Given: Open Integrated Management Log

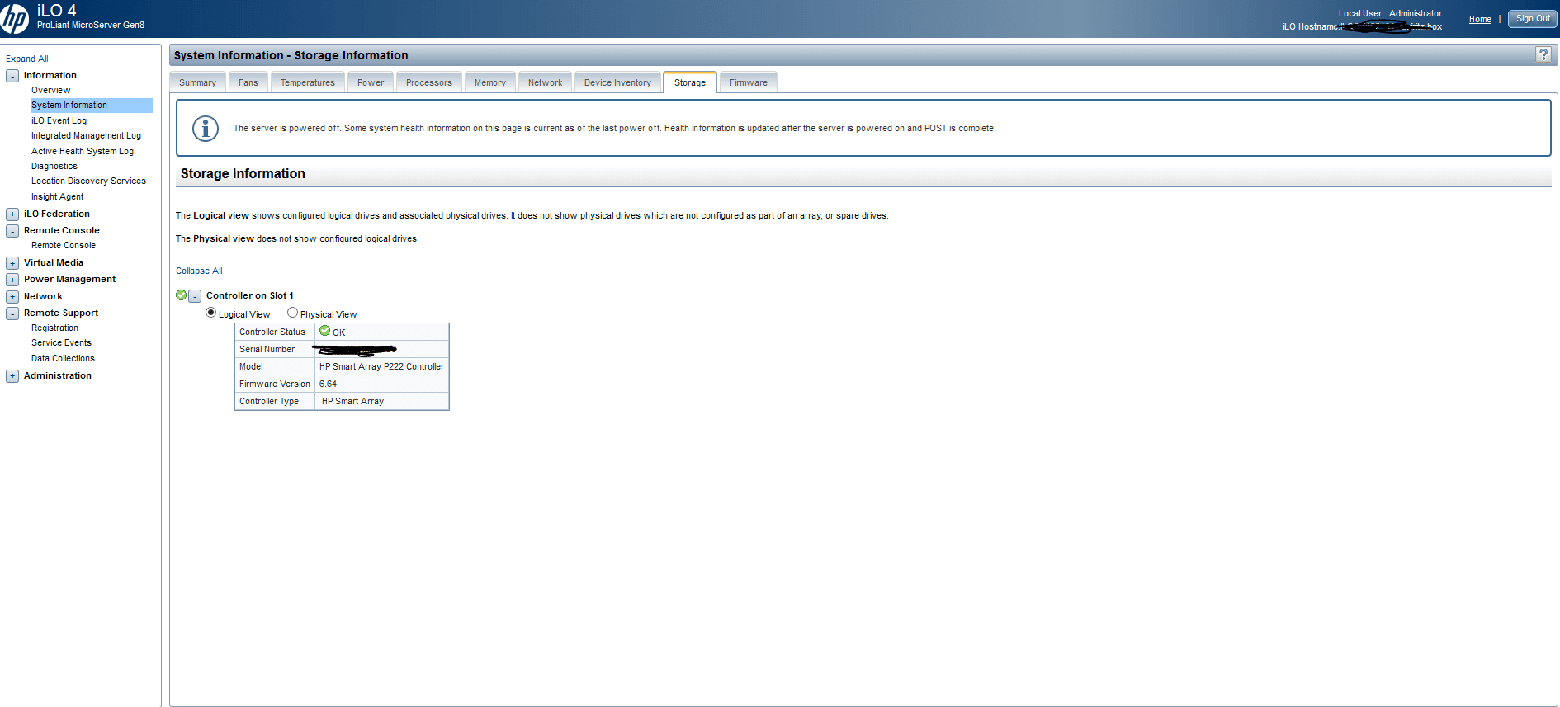Looking at the screenshot, I should point(86,135).
